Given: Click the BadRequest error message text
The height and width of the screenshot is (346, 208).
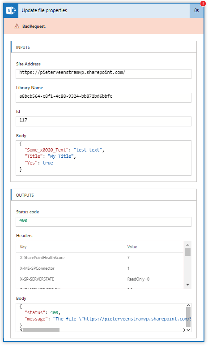Looking at the screenshot, I should click(x=34, y=26).
